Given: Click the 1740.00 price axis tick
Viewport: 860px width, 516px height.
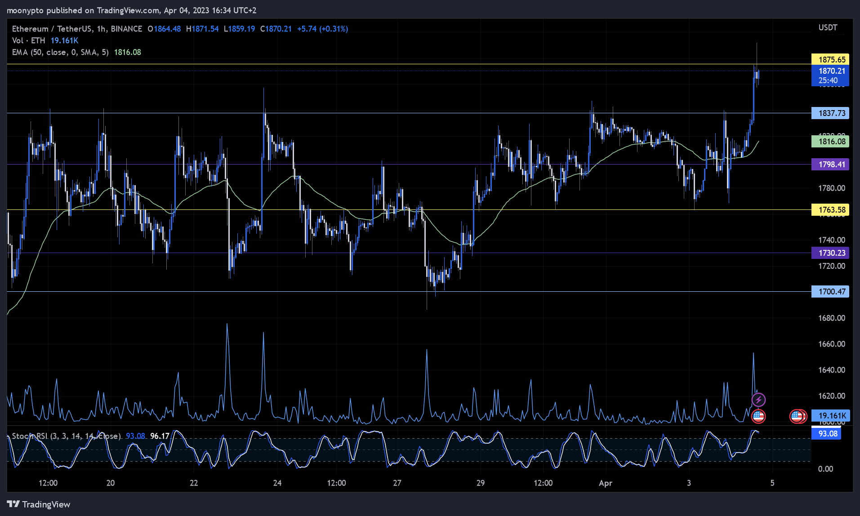Looking at the screenshot, I should click(832, 240).
